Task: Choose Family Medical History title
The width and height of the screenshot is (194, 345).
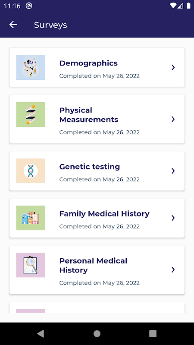Action: pos(104,214)
